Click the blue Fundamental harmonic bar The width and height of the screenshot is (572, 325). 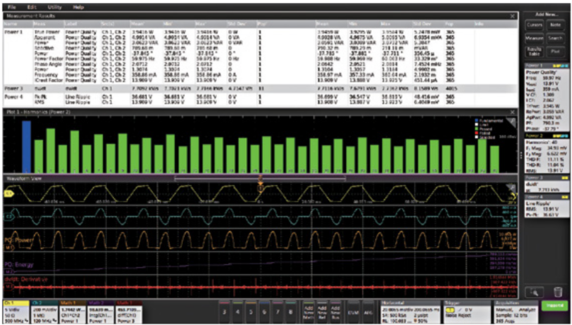26,146
